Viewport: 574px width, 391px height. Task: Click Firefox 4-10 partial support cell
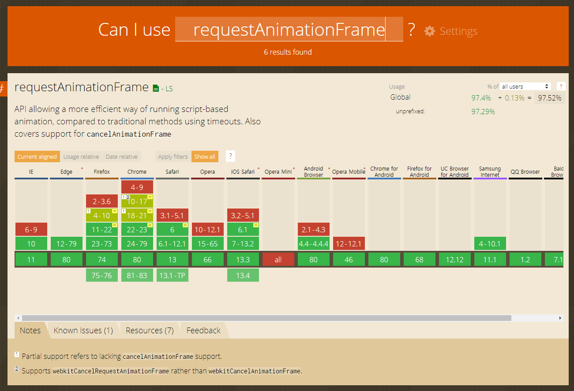pyautogui.click(x=101, y=215)
